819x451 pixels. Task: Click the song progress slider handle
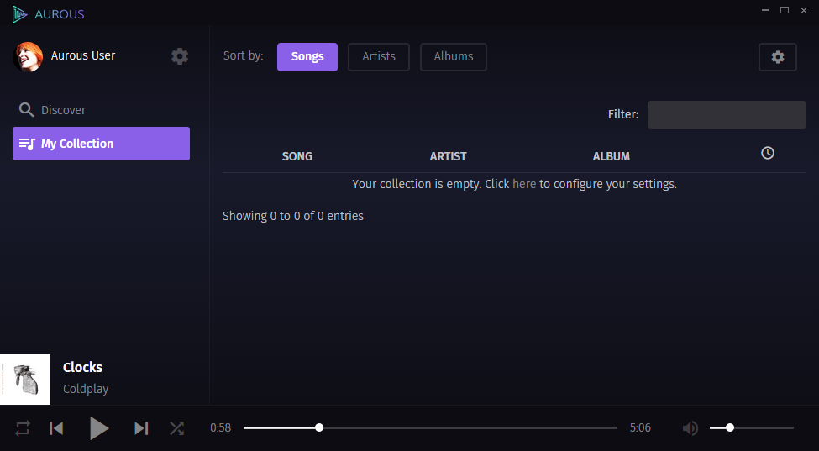[319, 427]
